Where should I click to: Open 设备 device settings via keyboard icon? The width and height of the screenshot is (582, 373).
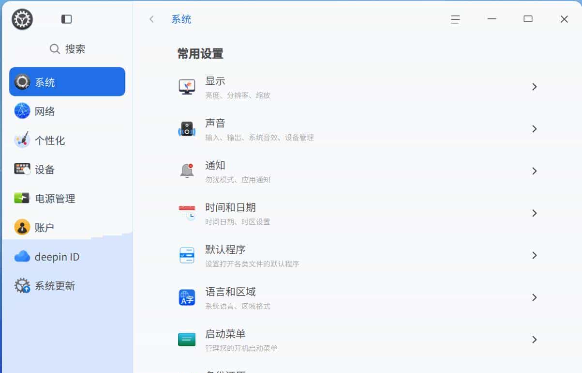pos(21,169)
